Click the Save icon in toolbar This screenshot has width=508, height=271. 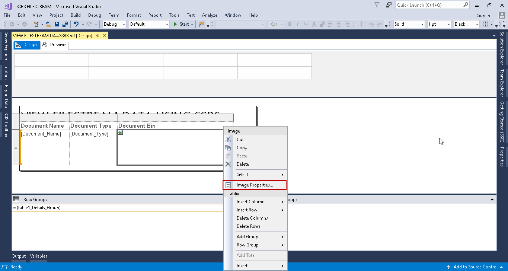tap(57, 24)
